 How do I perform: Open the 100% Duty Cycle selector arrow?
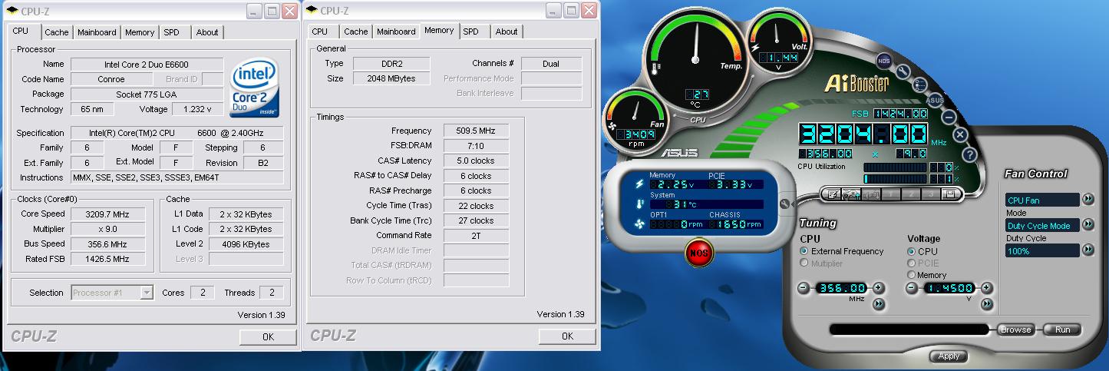coord(1088,250)
